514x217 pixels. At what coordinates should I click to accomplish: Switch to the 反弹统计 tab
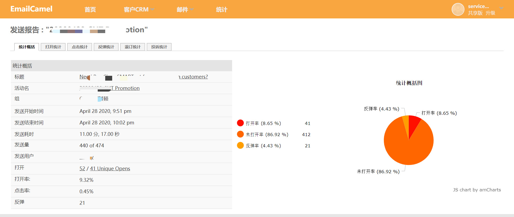pos(106,47)
